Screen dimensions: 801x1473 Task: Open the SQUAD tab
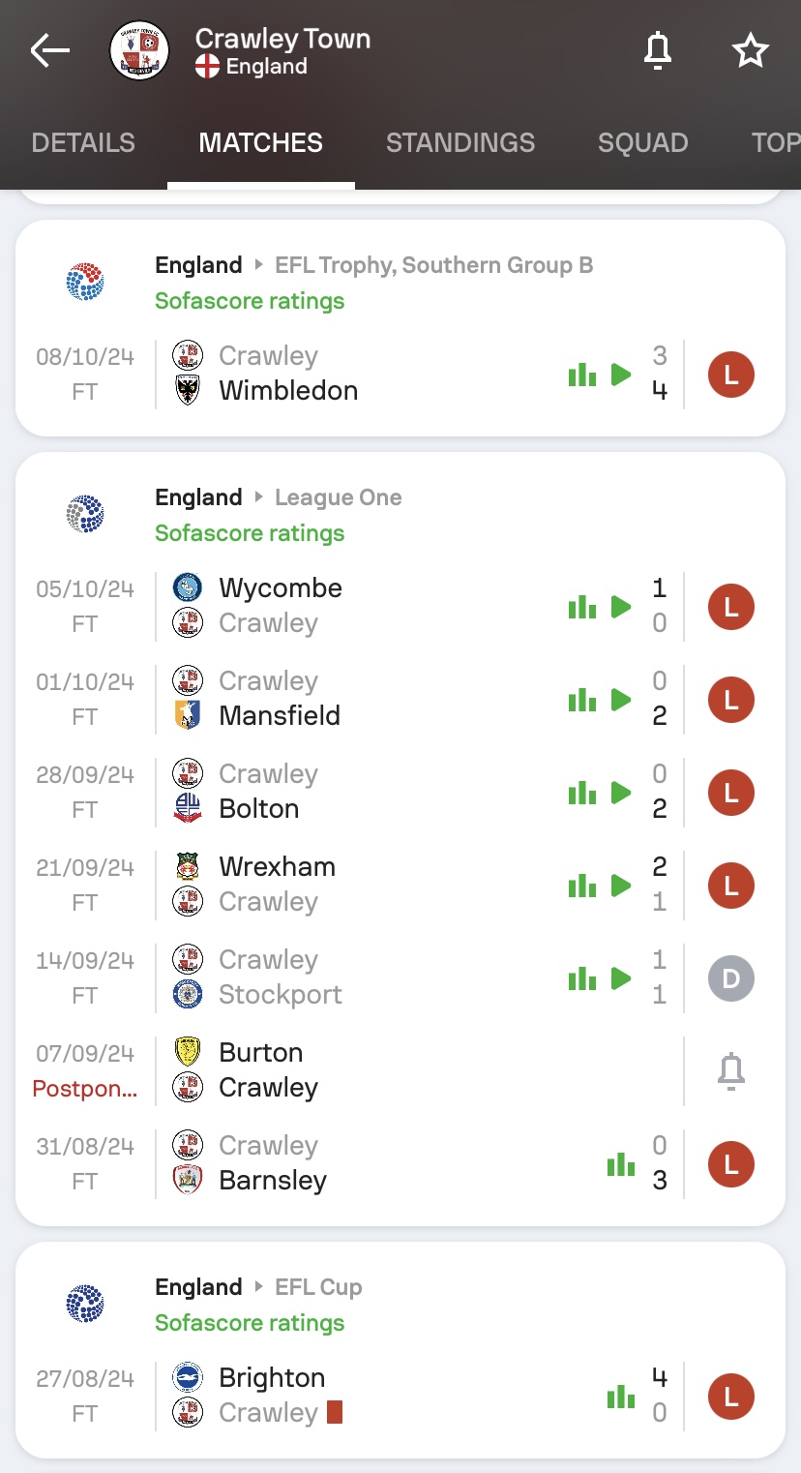tap(643, 142)
